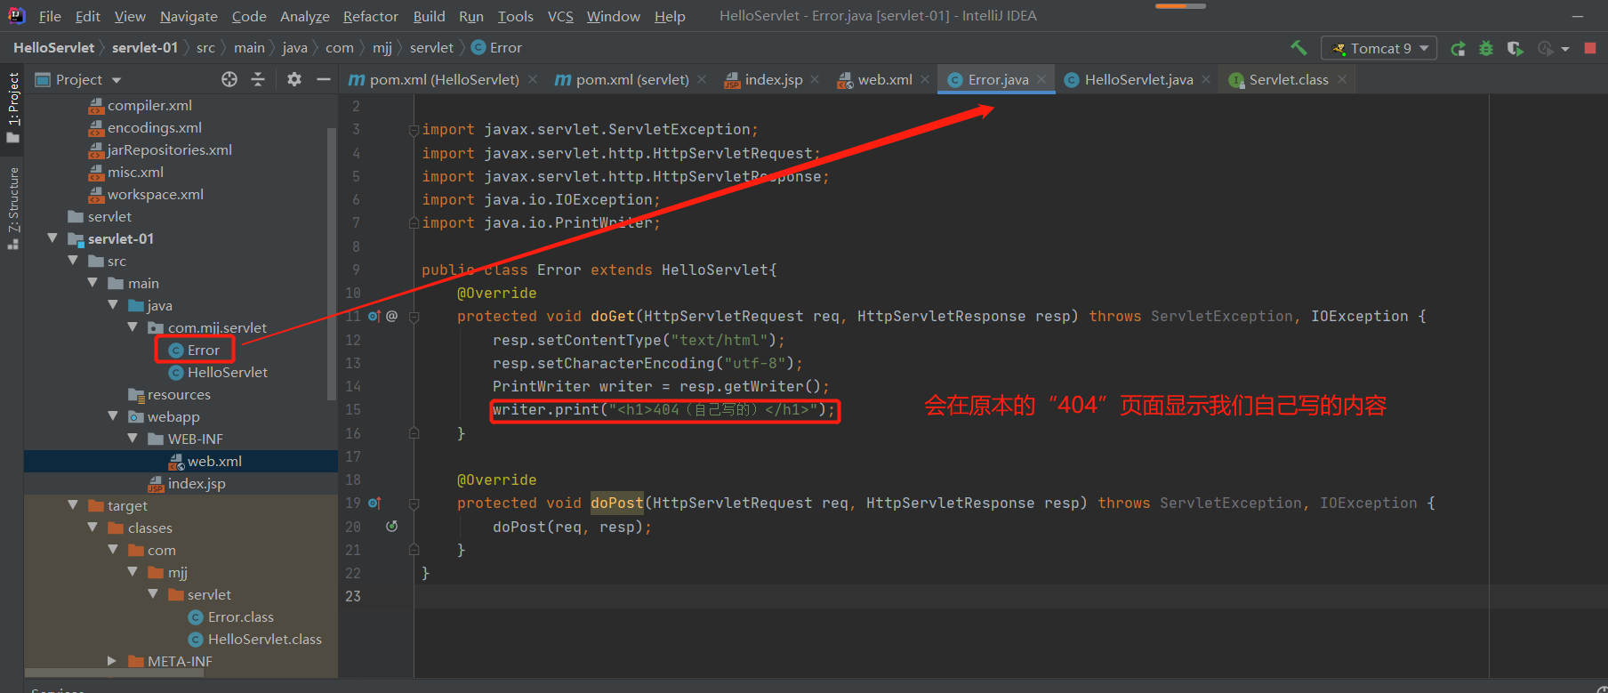
Task: Expand the META-INF folder node
Action: 112,661
